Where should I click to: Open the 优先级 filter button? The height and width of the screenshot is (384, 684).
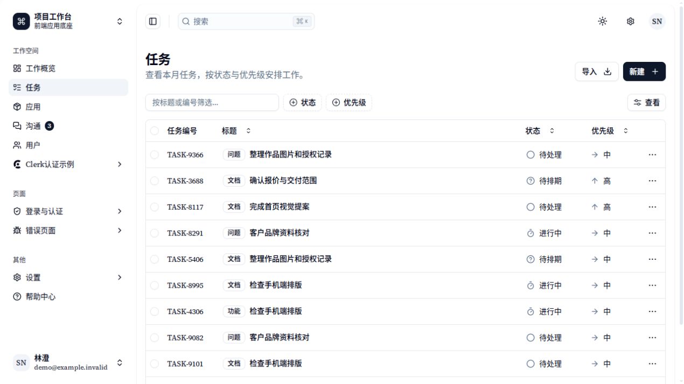pos(349,103)
